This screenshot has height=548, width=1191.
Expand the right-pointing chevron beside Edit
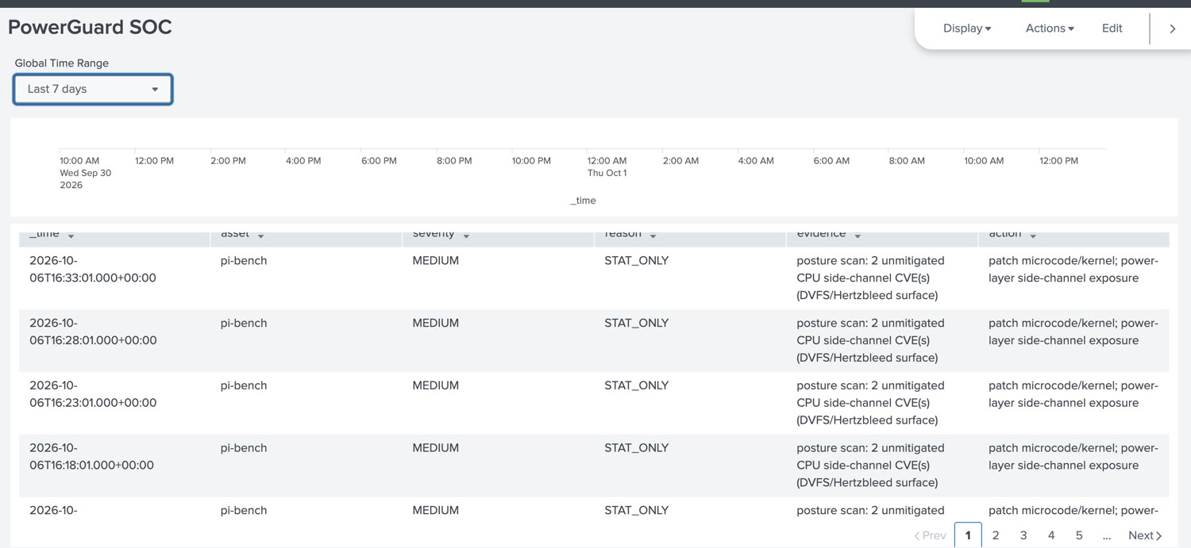(x=1173, y=29)
